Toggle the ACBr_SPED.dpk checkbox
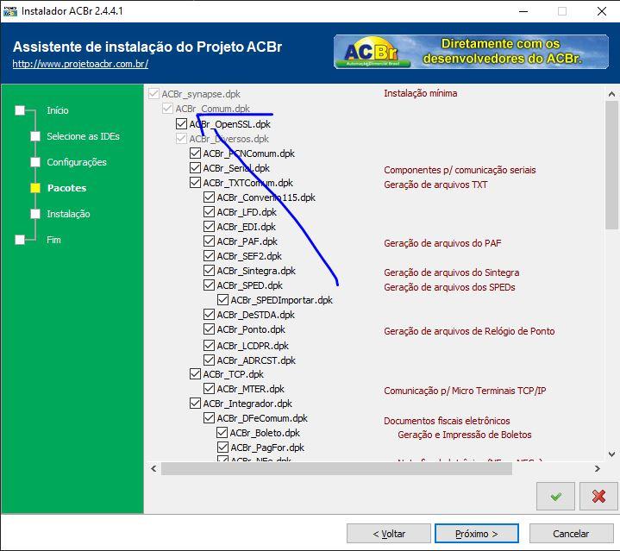This screenshot has width=620, height=551. (x=210, y=285)
